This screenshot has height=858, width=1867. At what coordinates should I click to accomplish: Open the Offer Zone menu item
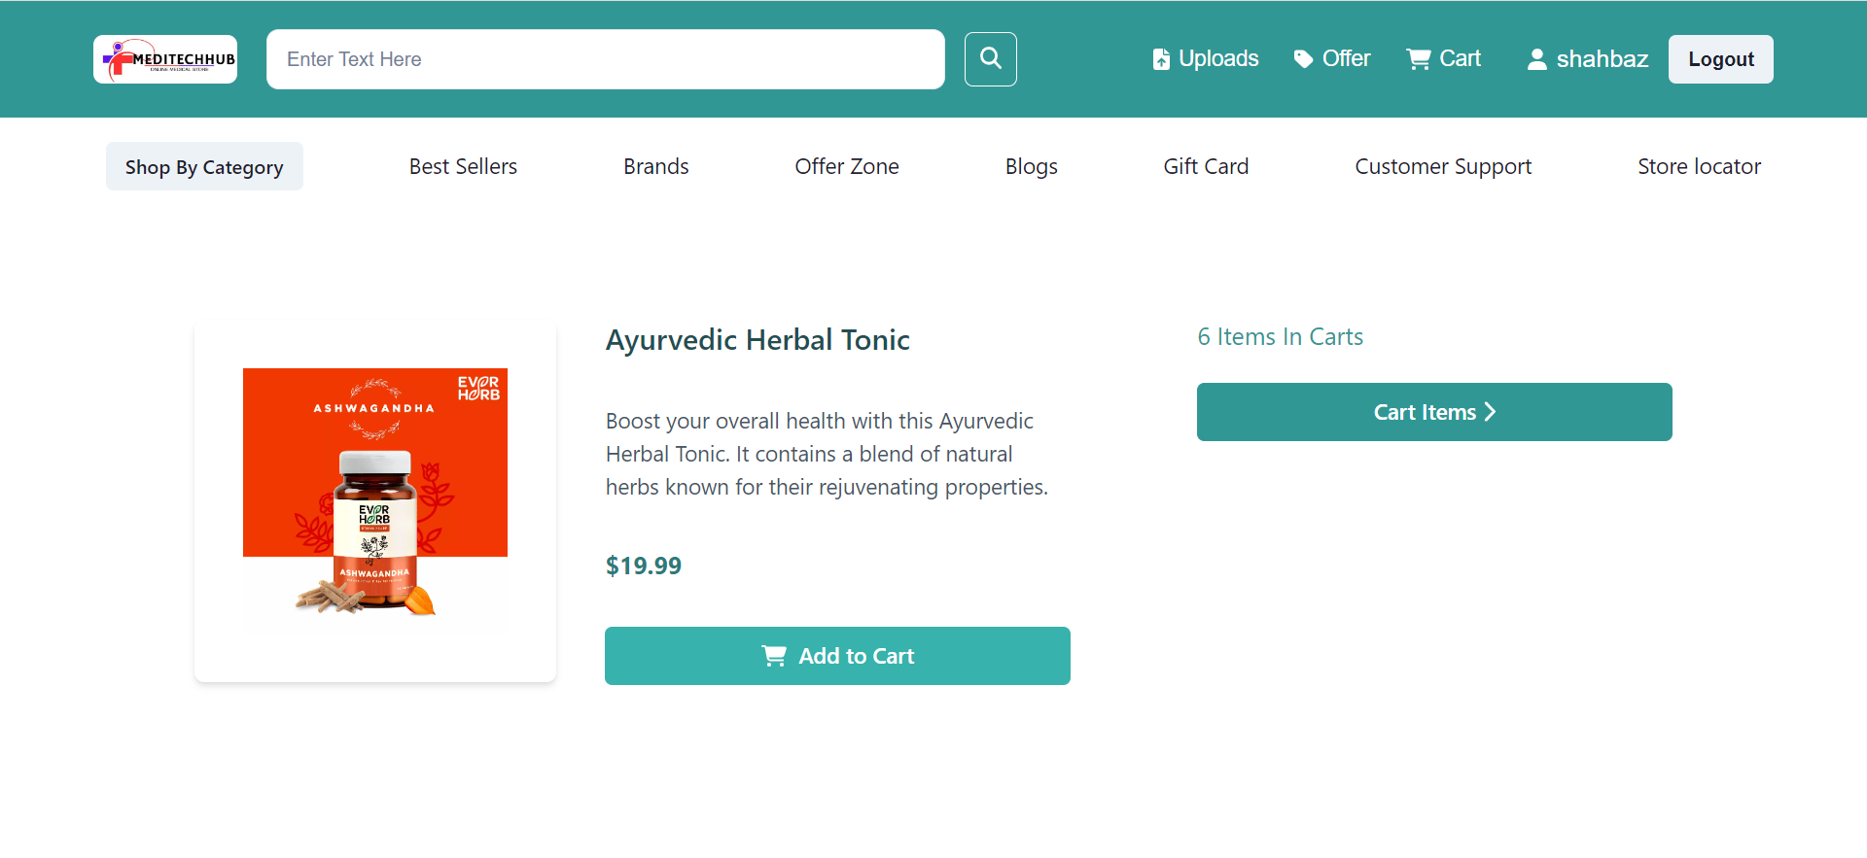846,167
